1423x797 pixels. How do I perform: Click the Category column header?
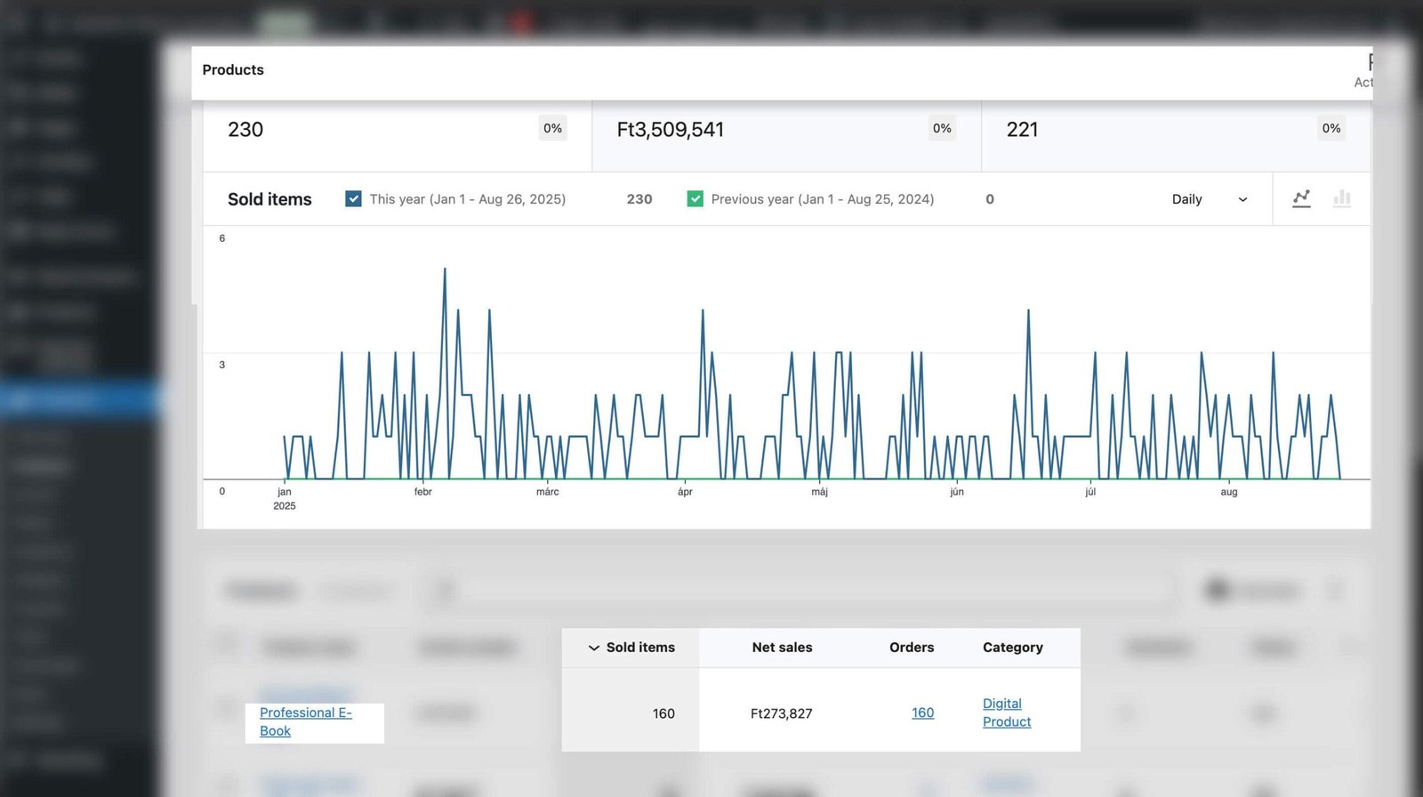(x=1012, y=648)
